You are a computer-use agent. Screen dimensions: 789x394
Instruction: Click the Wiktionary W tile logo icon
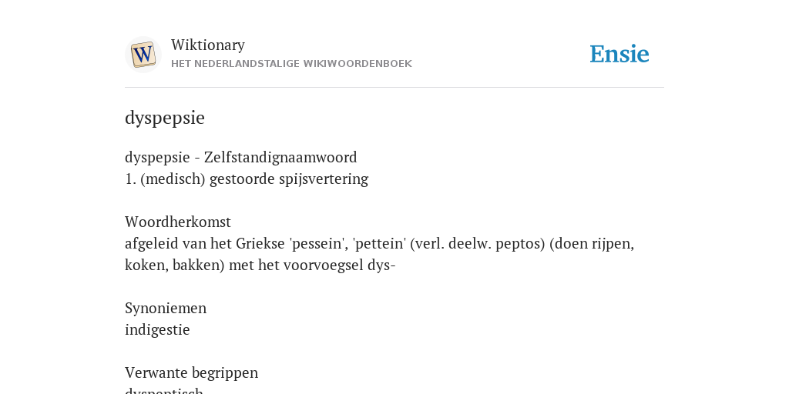[x=143, y=55]
